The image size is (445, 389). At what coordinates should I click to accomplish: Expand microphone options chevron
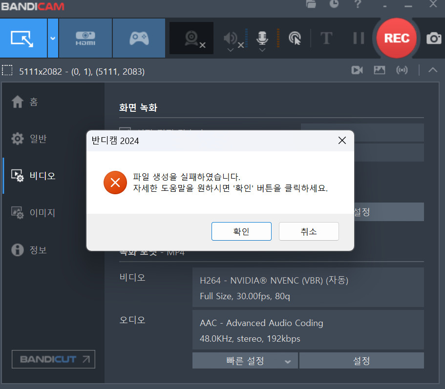[262, 50]
